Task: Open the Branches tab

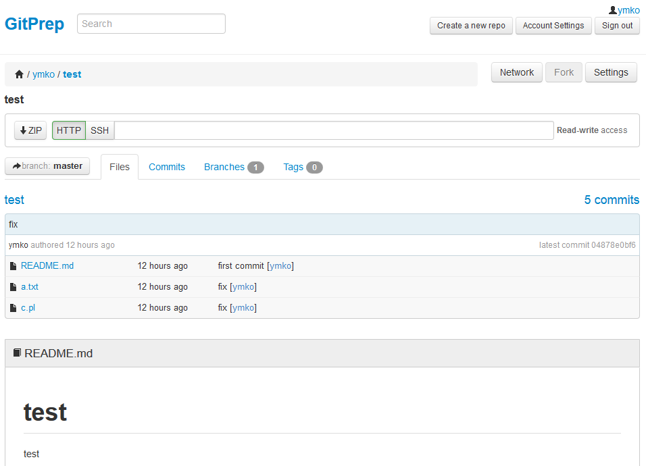Action: [224, 166]
